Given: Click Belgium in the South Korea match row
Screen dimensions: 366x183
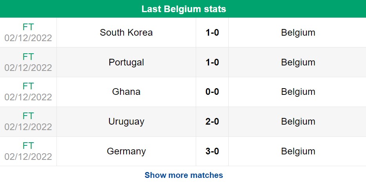Looking at the screenshot, I should (x=298, y=33).
